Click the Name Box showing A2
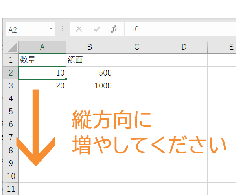Image resolution: width=236 pixels, height=195 pixels. (x=30, y=29)
